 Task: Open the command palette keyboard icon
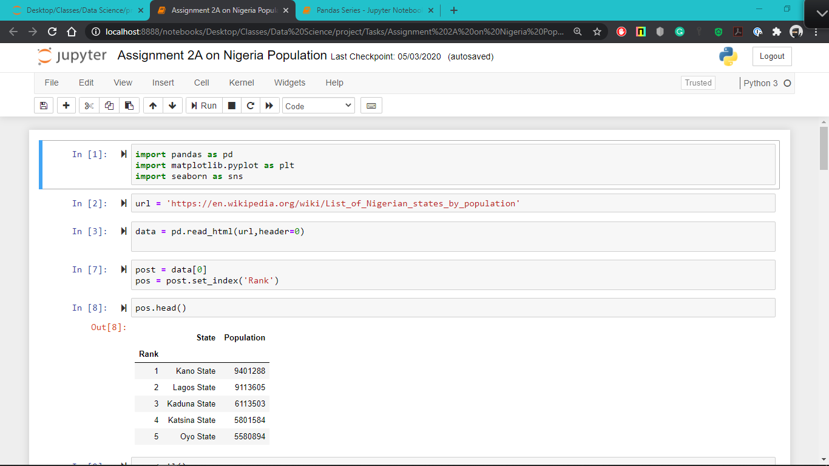point(371,105)
